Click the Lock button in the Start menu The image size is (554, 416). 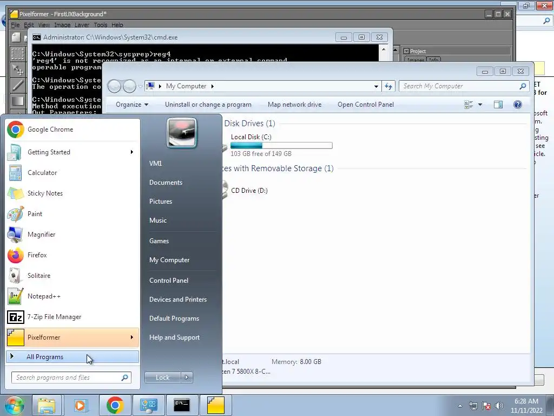[163, 378]
